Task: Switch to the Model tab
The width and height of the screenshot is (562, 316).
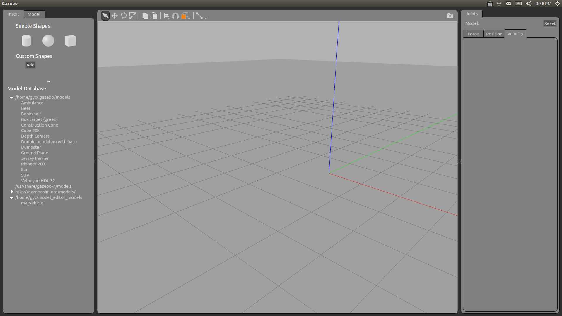Action: [34, 14]
